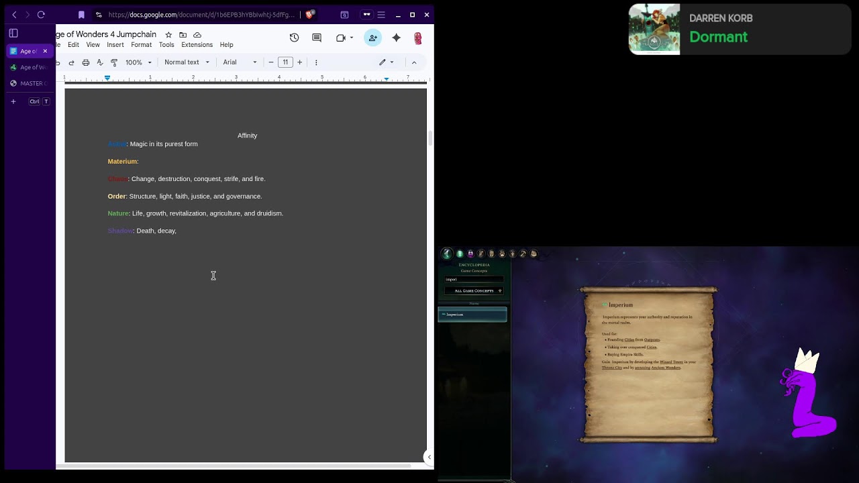Close the active Age of tab

pos(45,51)
